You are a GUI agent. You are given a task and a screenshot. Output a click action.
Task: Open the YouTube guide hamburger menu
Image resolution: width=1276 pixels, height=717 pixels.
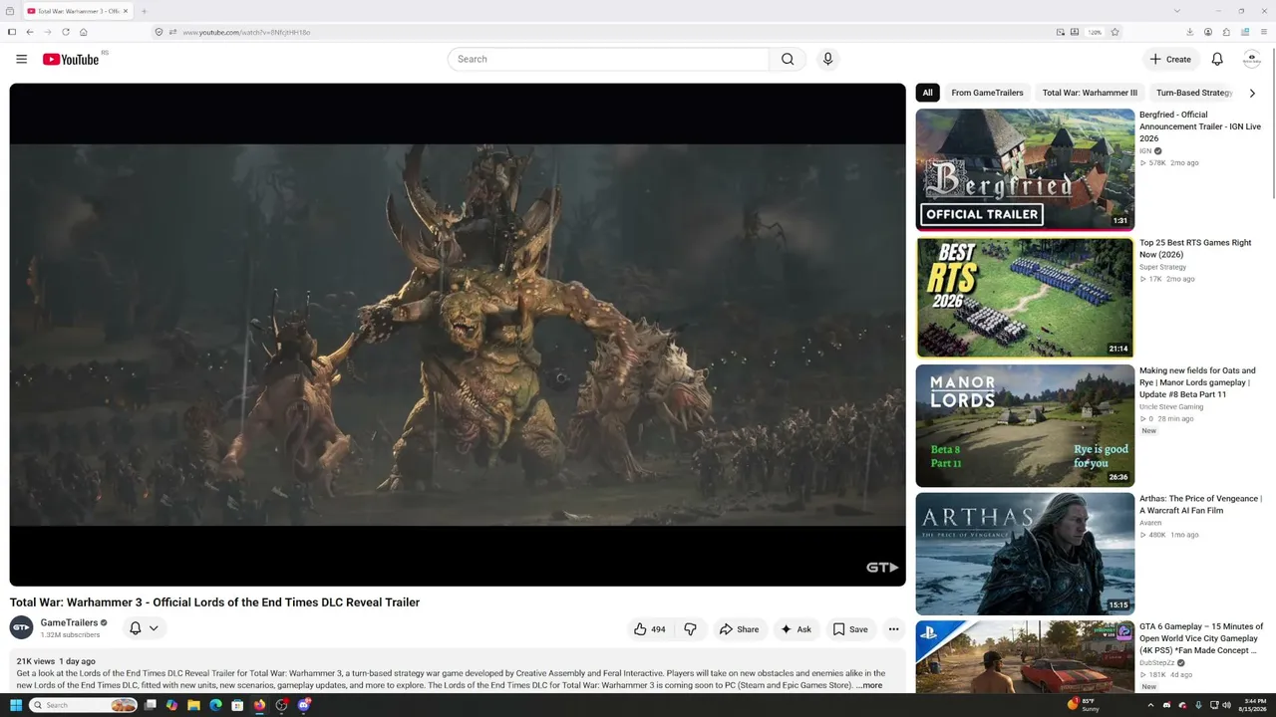pos(21,59)
